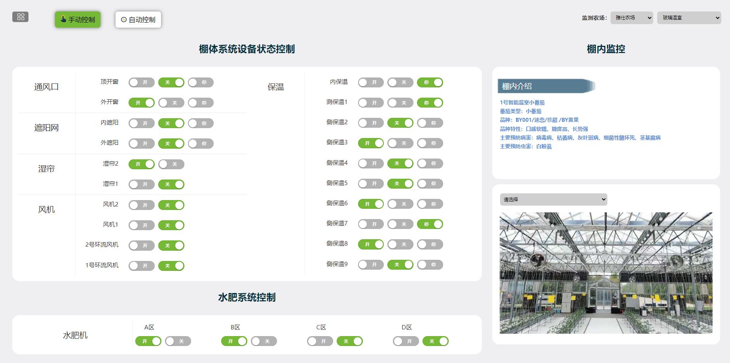
Task: Open the 玻璃温室 greenhouse dropdown
Action: 689,18
